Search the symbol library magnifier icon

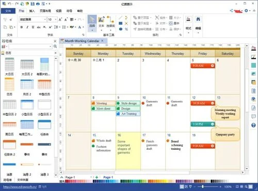click(55, 46)
